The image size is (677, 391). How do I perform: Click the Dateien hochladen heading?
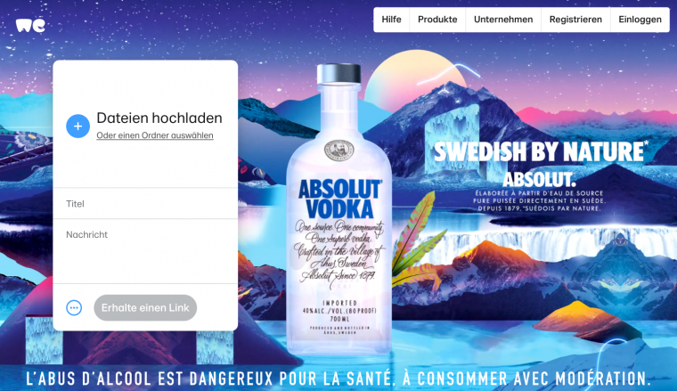coord(159,118)
